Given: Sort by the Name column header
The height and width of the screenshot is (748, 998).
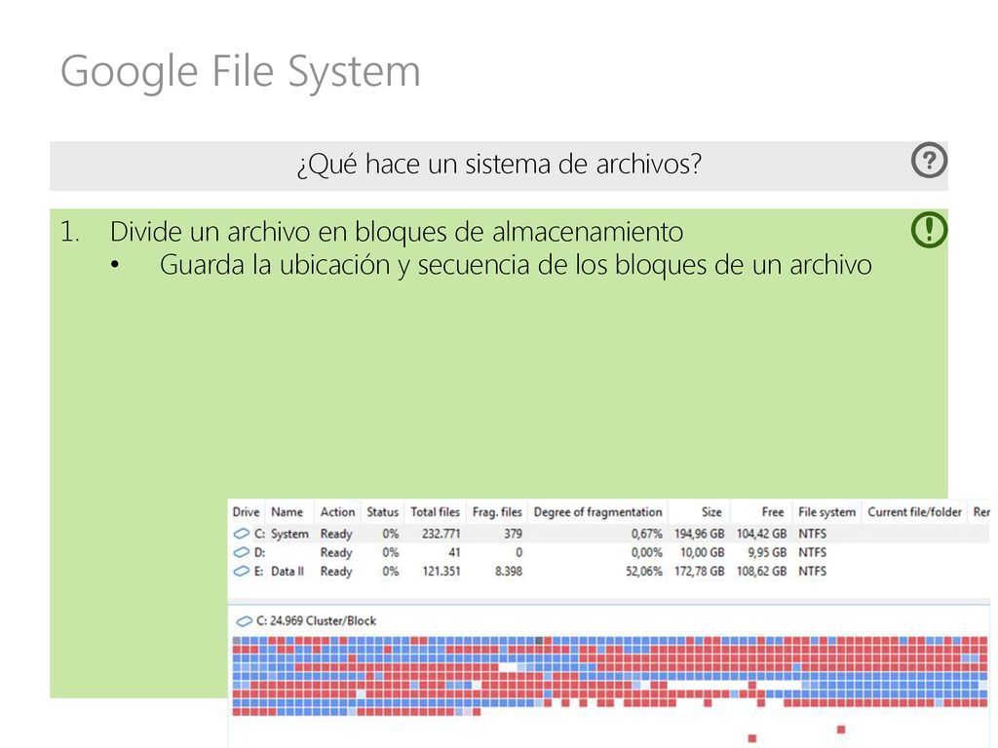Looking at the screenshot, I should [x=288, y=512].
